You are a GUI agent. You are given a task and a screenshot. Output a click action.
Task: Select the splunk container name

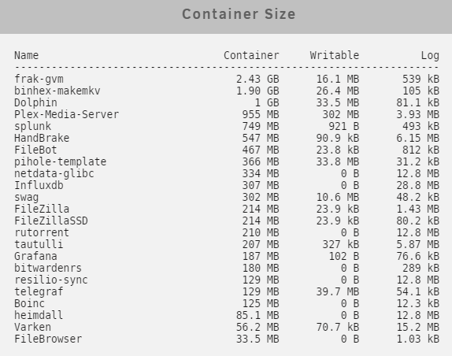click(x=32, y=126)
